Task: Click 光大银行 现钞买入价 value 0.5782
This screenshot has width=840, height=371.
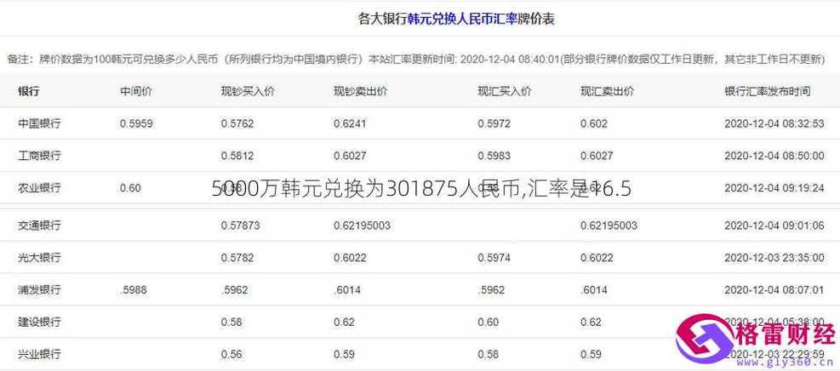Action: (237, 258)
